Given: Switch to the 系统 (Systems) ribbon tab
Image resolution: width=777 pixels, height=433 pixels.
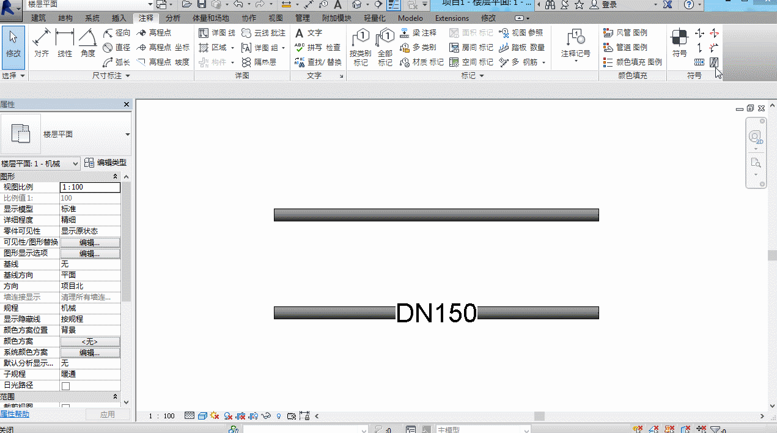Looking at the screenshot, I should click(92, 18).
